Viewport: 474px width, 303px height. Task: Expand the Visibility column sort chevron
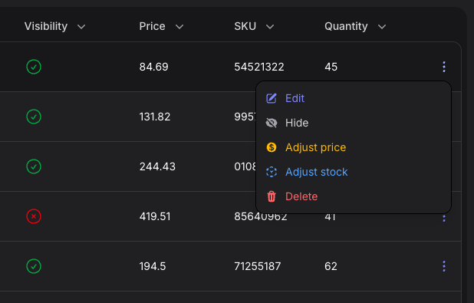pos(81,27)
